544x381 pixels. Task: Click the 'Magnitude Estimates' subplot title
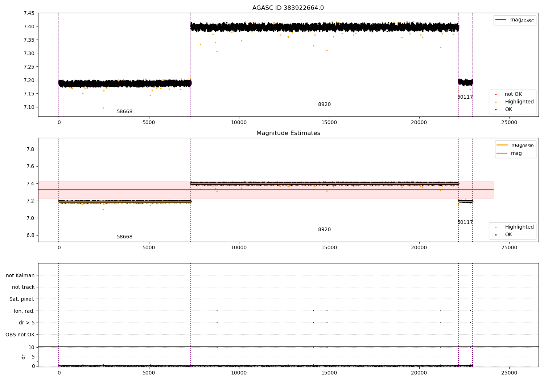(x=288, y=133)
